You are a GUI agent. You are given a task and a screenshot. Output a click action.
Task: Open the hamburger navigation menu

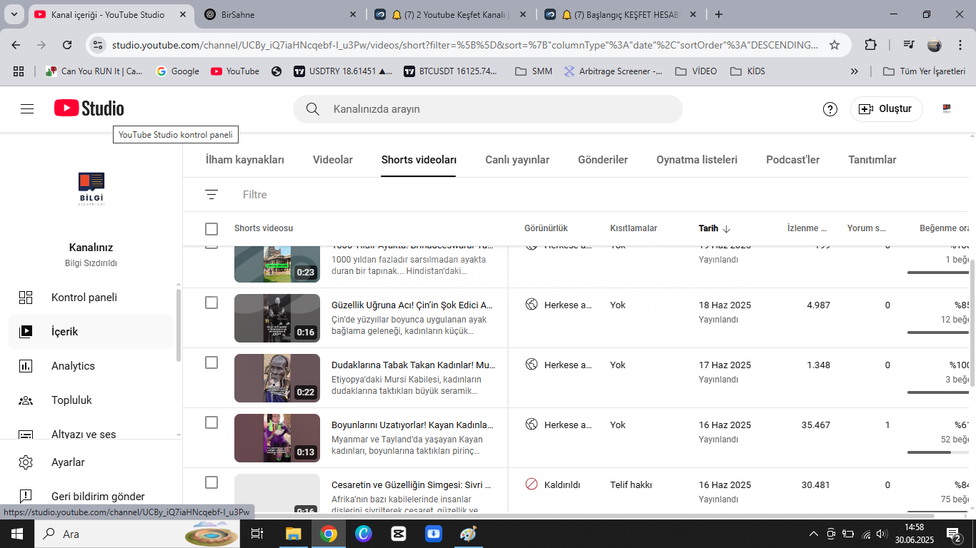click(x=27, y=109)
